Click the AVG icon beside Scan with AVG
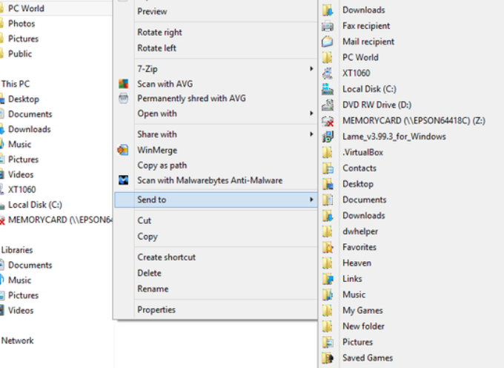 coord(124,84)
